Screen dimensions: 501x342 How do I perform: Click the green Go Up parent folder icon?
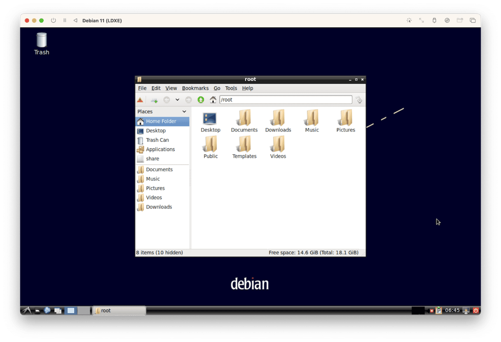[x=201, y=100]
